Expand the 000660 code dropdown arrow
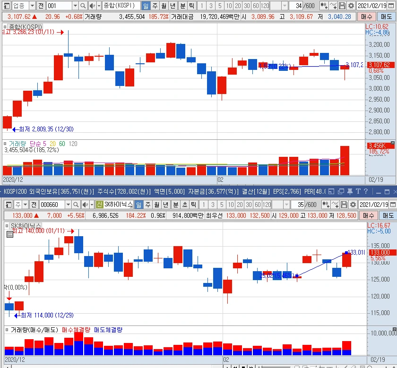The height and width of the screenshot is (368, 397). tap(68, 205)
